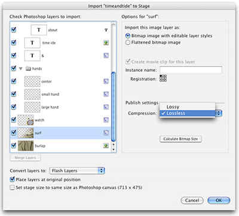Click the 'large hand' layer name
This screenshot has width=239, height=216.
tap(50, 107)
